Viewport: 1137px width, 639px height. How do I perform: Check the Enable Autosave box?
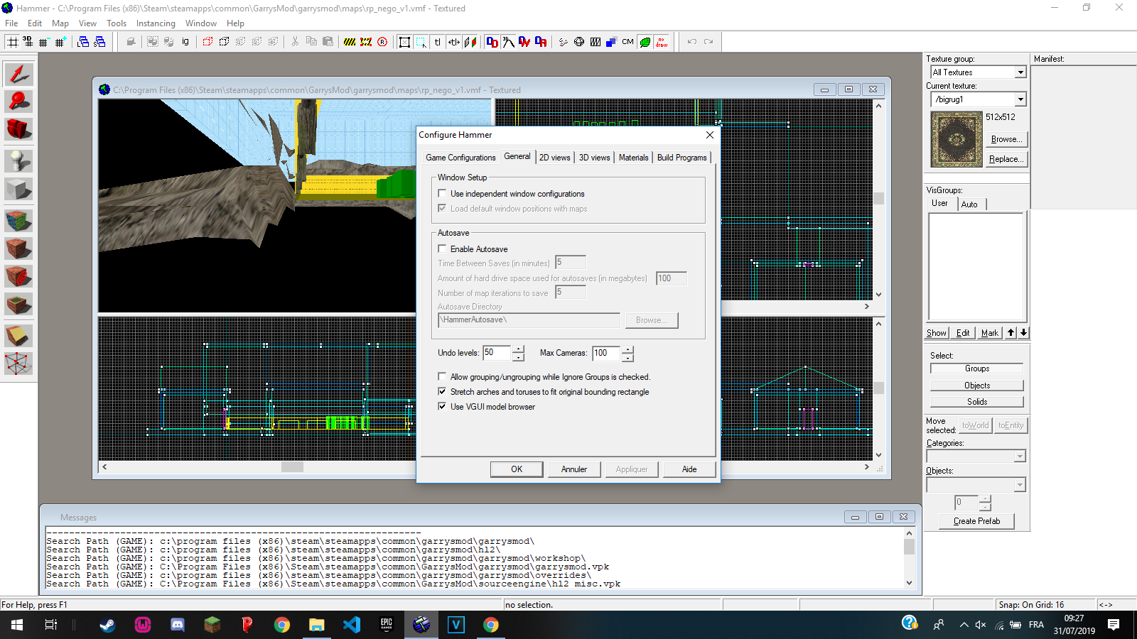(443, 249)
